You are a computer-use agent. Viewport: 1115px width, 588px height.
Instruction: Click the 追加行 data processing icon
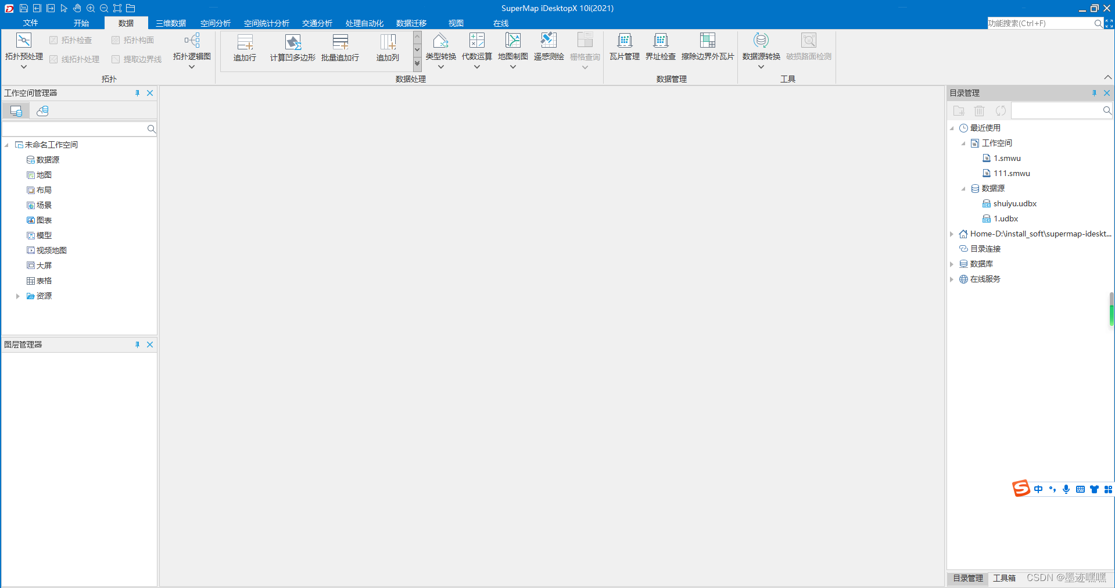(x=244, y=49)
